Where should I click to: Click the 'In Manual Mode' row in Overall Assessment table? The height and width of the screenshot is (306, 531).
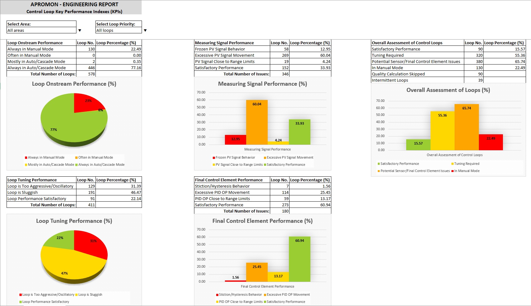coord(417,68)
